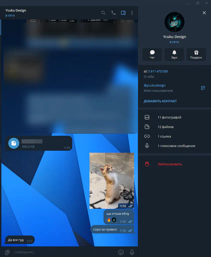Mute notifications with the Звук bell button
The image size is (211, 257).
(x=174, y=54)
